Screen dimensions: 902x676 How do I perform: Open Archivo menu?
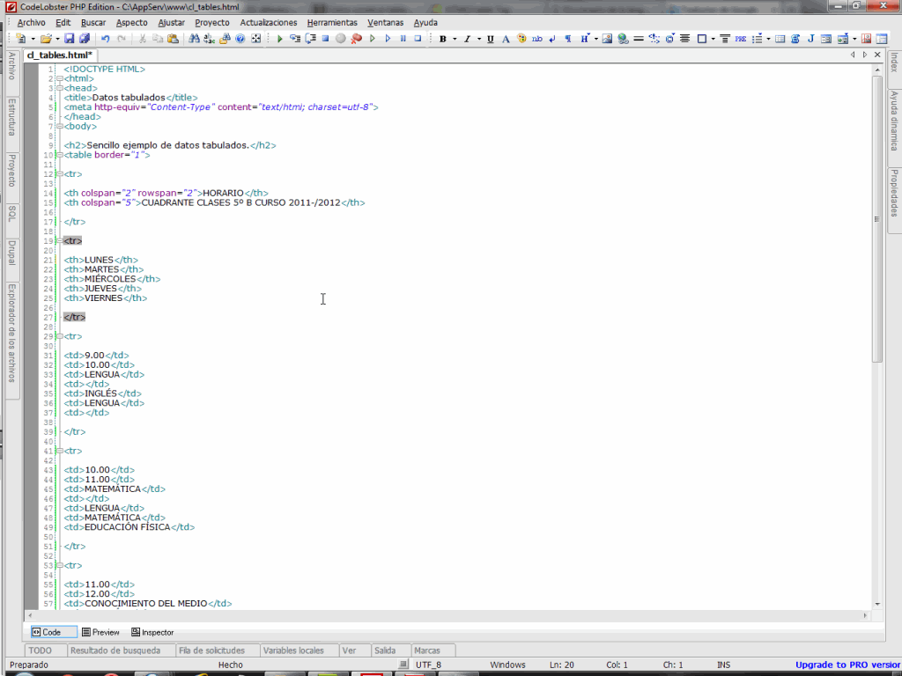[x=31, y=22]
